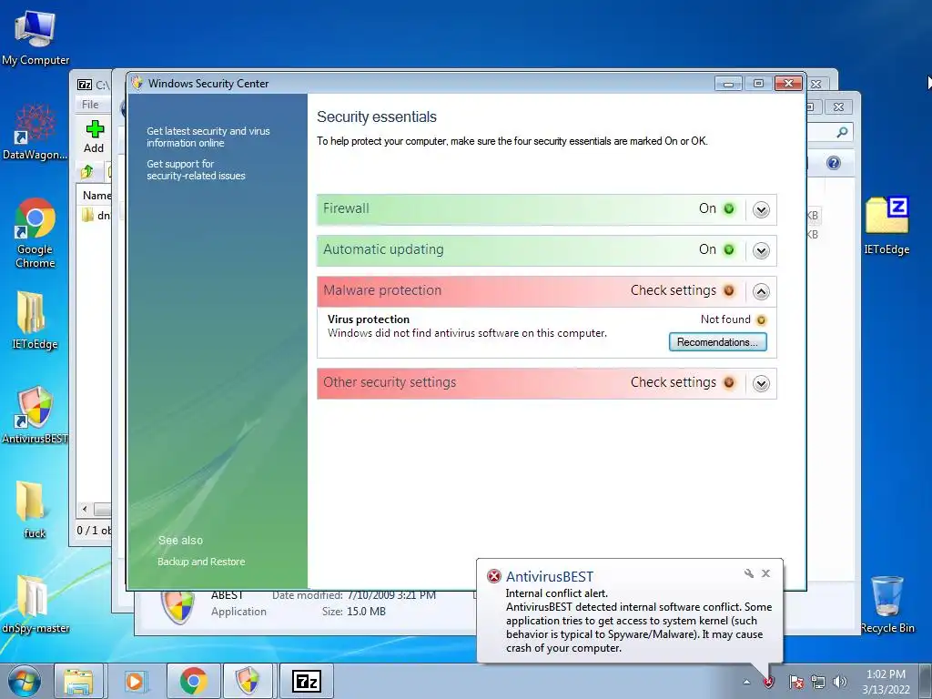Click scrollbar left arrow in 7-Zip window
Image resolution: width=932 pixels, height=699 pixels.
pyautogui.click(x=85, y=510)
